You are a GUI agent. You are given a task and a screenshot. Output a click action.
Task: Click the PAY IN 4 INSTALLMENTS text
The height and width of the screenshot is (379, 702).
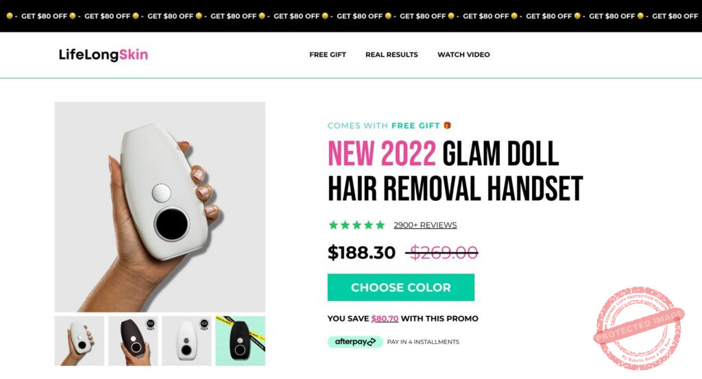423,342
